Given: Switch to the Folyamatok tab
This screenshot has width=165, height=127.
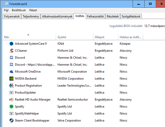Looking at the screenshot, I should [12, 17].
